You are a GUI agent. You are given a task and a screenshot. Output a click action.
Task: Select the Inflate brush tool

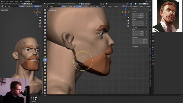(x=45, y=30)
